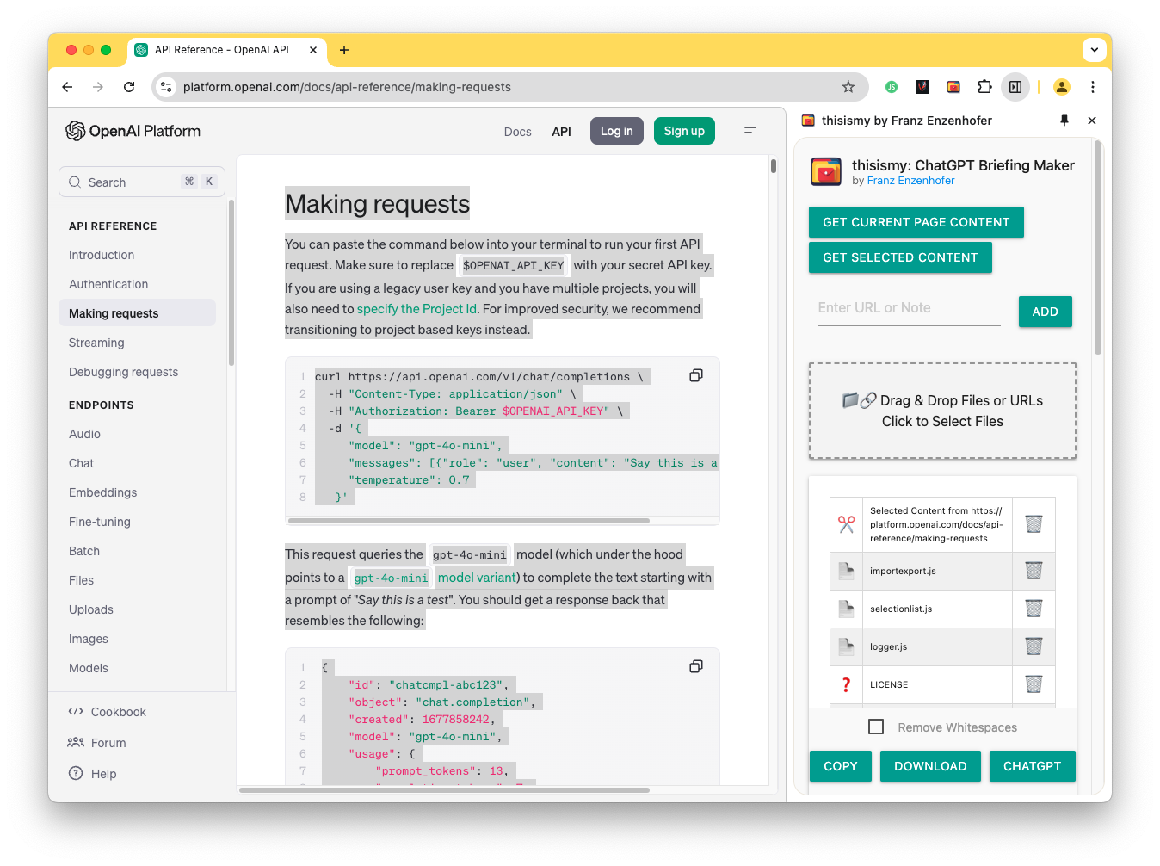Open the Forum link
Image resolution: width=1160 pixels, height=866 pixels.
(x=97, y=743)
